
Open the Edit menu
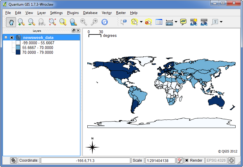[18, 13]
